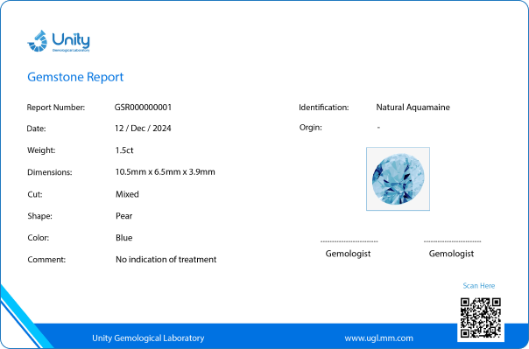Viewport: 529px width, 349px height.
Task: Click the Scan Here link
Action: tap(479, 286)
